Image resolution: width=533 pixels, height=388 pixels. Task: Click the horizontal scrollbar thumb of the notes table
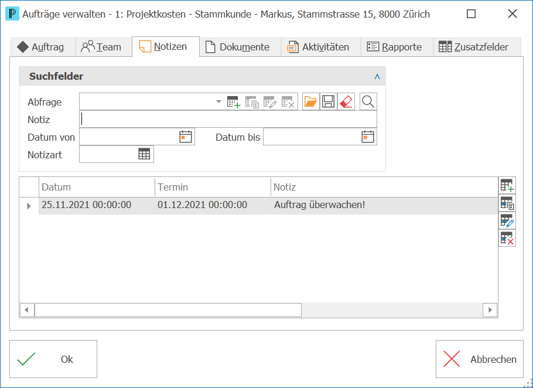tap(168, 310)
